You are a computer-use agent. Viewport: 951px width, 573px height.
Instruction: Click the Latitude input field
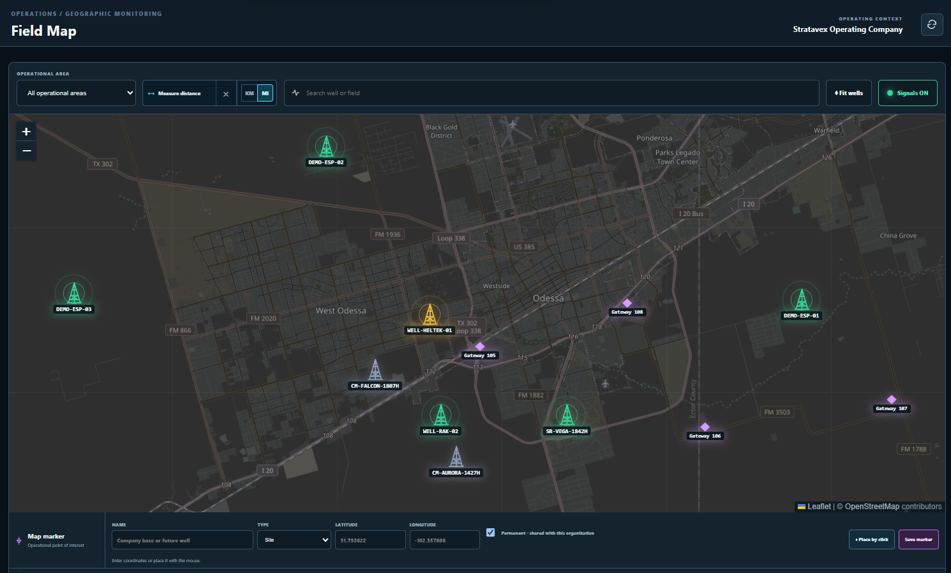pos(370,540)
